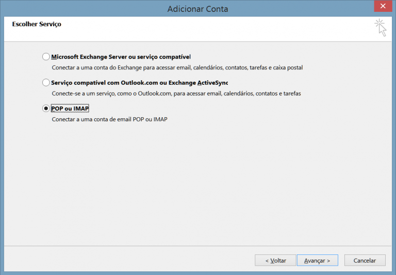Viewport: 396px width, 275px height.
Task: Click the Outlook.com service description text
Action: click(x=176, y=94)
